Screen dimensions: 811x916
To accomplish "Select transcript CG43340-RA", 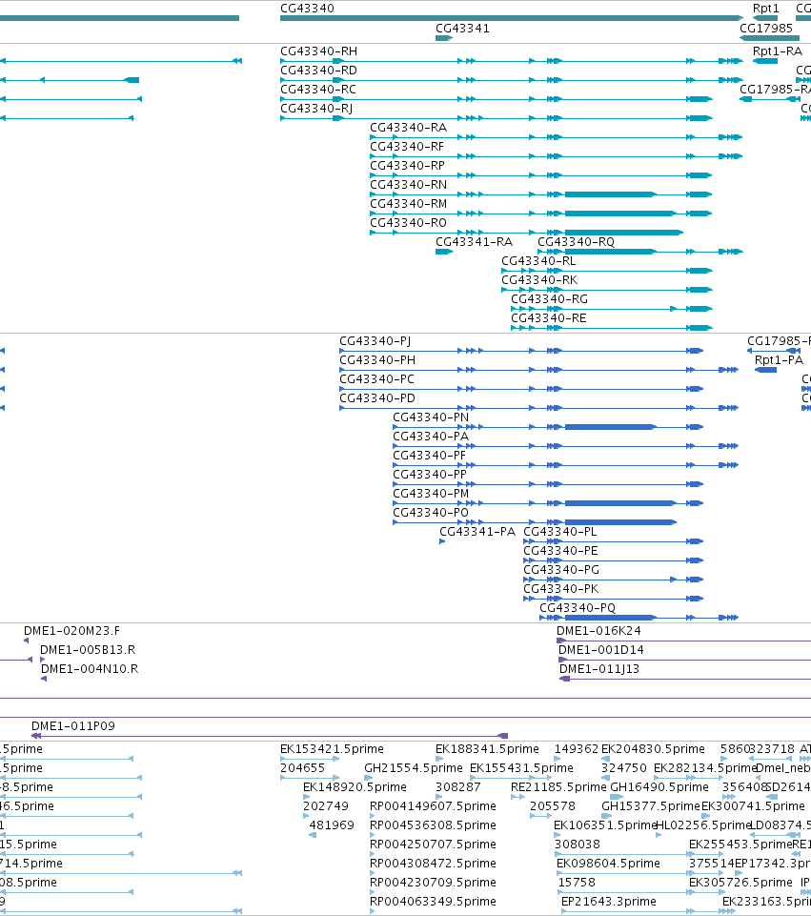I will click(x=408, y=128).
